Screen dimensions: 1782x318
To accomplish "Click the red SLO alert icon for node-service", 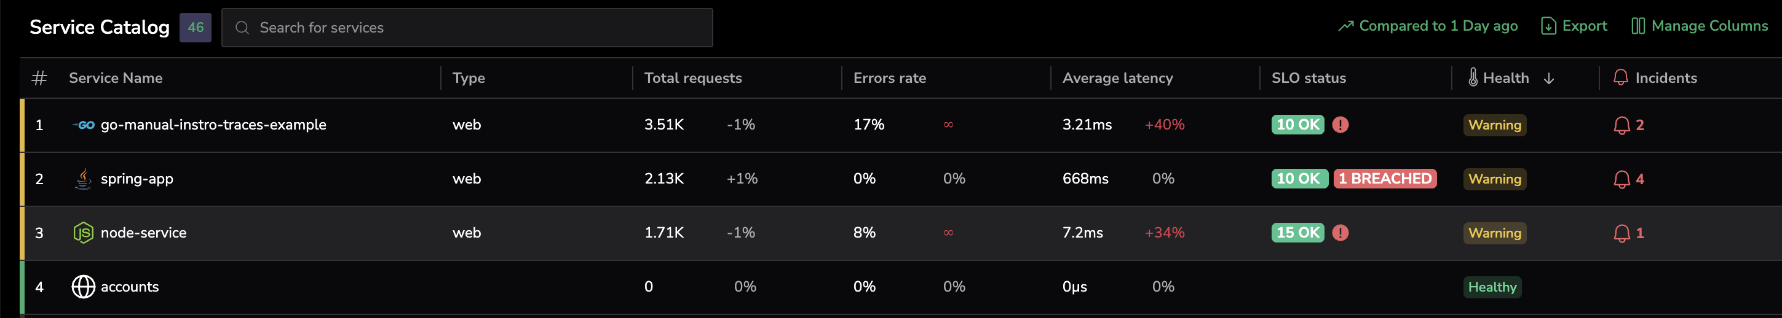I will click(x=1340, y=233).
